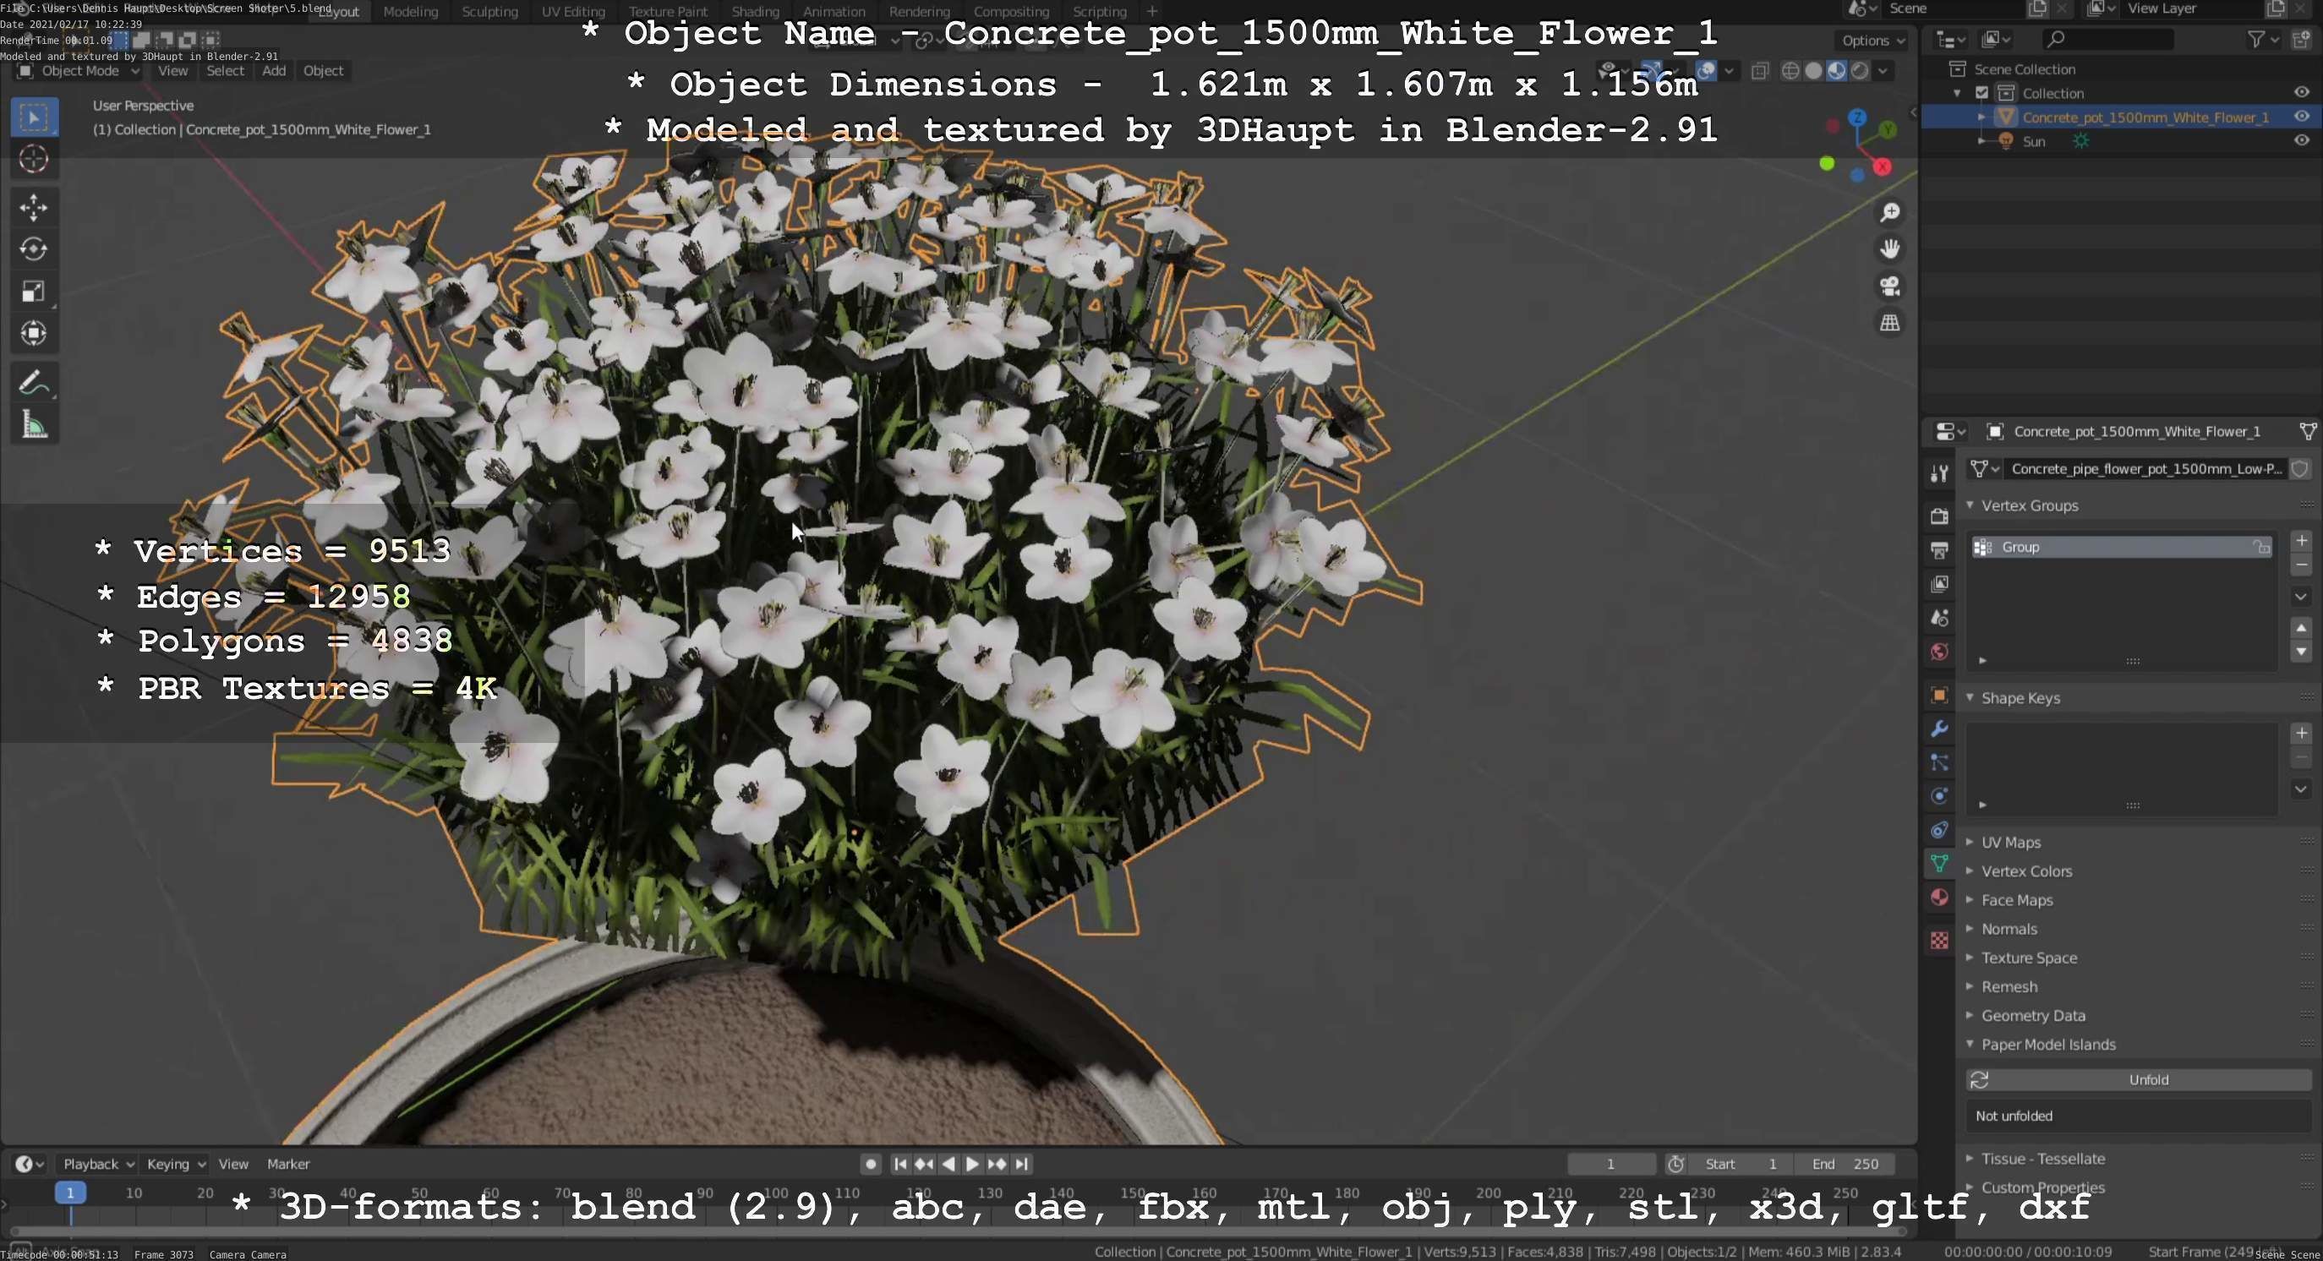The width and height of the screenshot is (2323, 1261).
Task: Open World properties tab
Action: tap(1939, 652)
